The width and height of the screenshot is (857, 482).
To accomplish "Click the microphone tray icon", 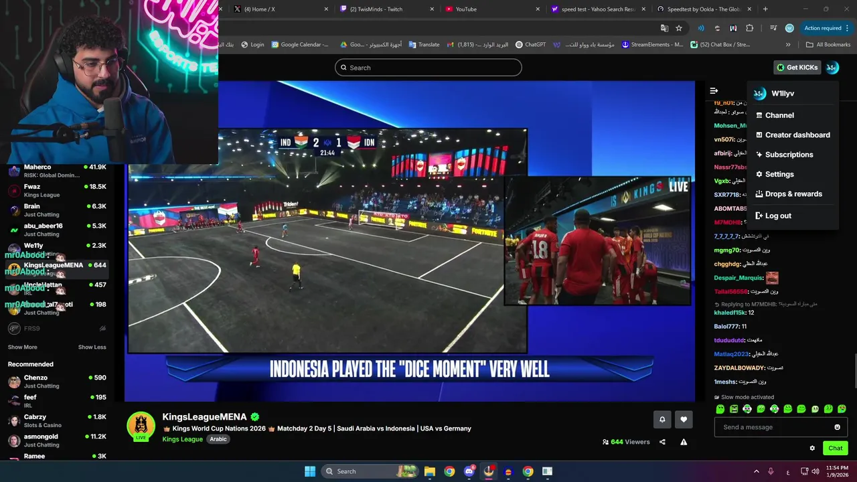I will (x=771, y=471).
